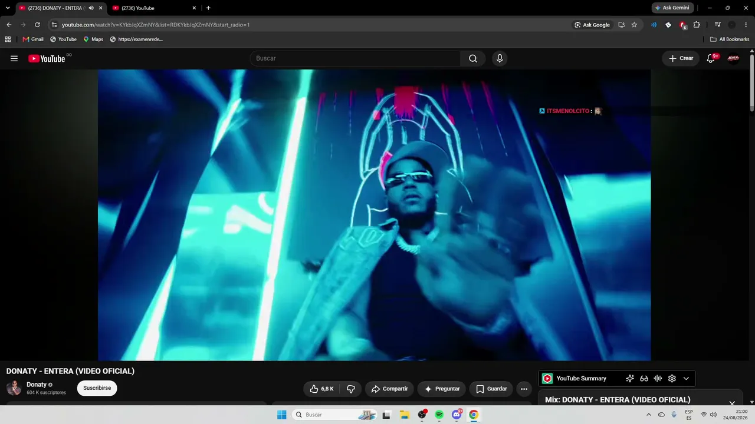Screen dimensions: 755x424
Task: Open the account avatar menu on YouTube
Action: [x=733, y=58]
